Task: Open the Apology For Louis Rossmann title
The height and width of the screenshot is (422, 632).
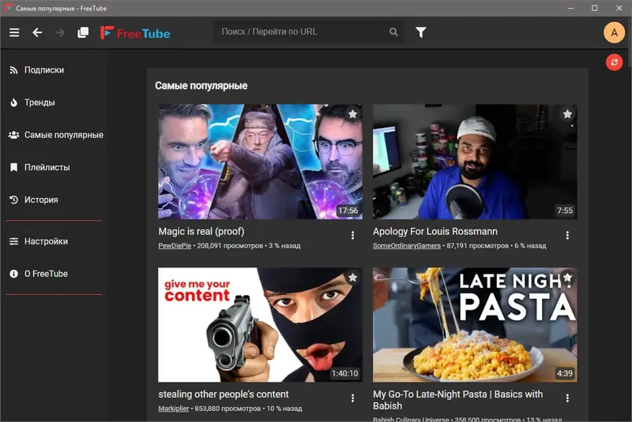Action: pyautogui.click(x=435, y=232)
